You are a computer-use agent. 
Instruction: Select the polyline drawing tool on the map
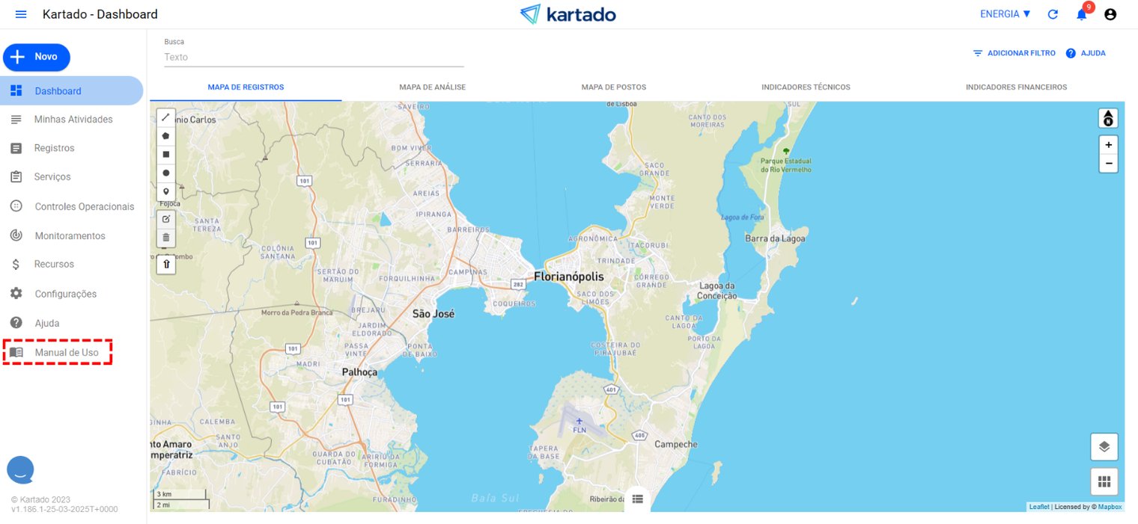click(165, 117)
